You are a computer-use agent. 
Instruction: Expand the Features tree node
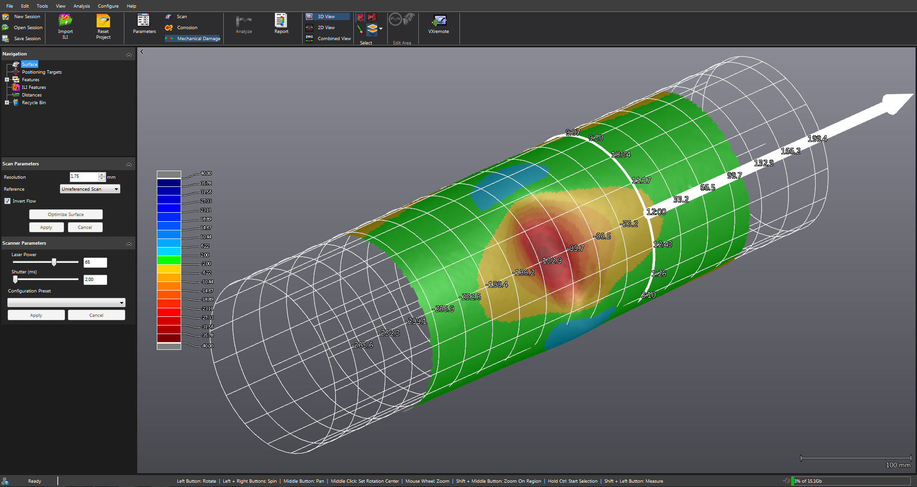(x=7, y=80)
